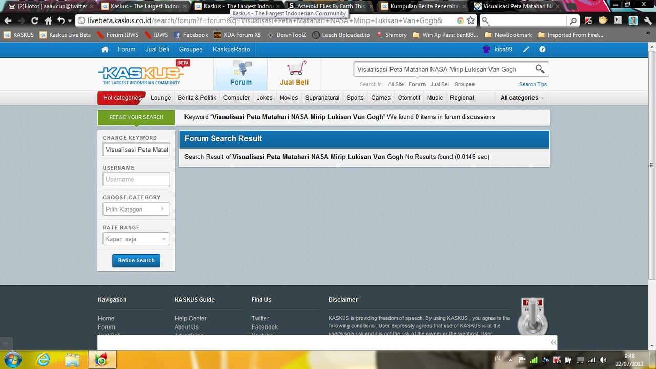This screenshot has width=656, height=369.
Task: Open the help question mark icon
Action: 542,49
